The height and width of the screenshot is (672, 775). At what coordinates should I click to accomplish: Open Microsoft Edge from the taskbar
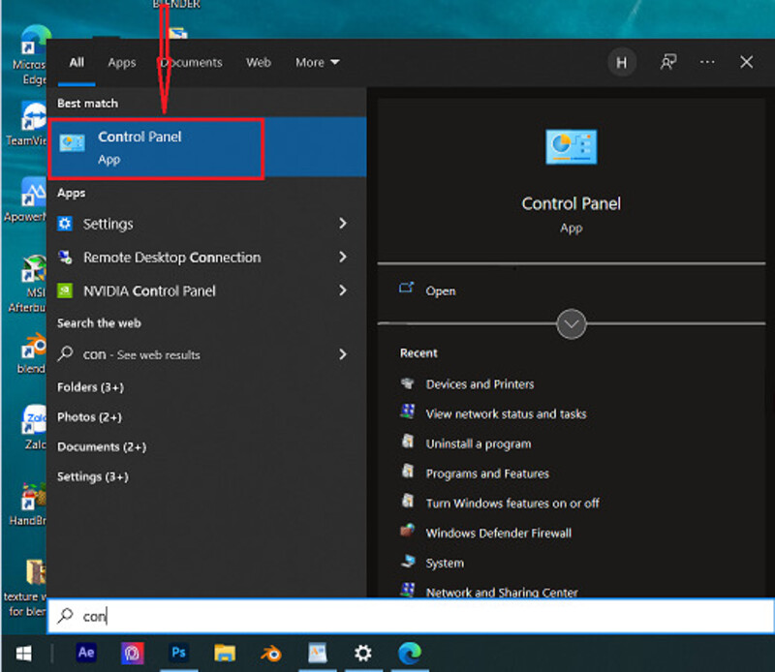pyautogui.click(x=410, y=654)
